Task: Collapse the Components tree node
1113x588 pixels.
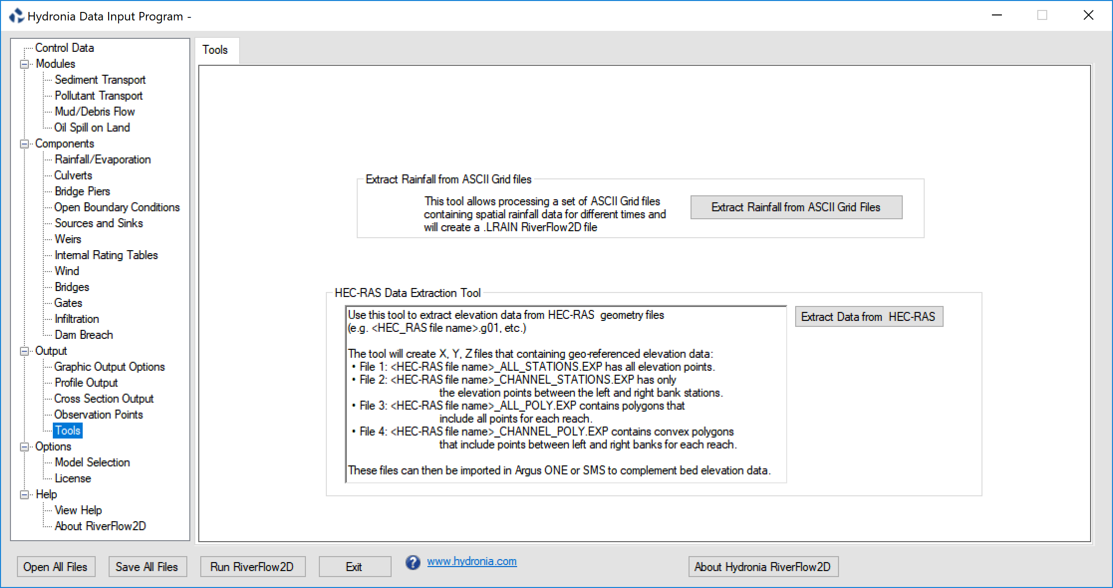Action: click(x=24, y=144)
